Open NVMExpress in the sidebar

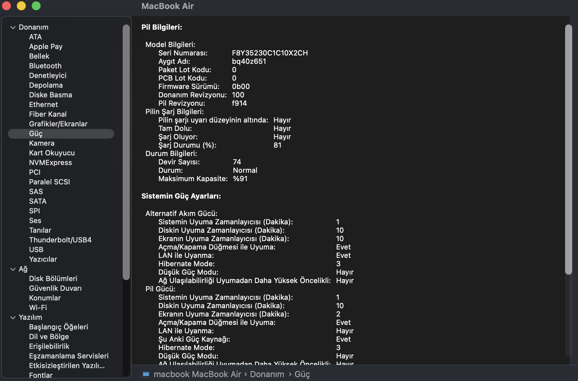coord(50,163)
